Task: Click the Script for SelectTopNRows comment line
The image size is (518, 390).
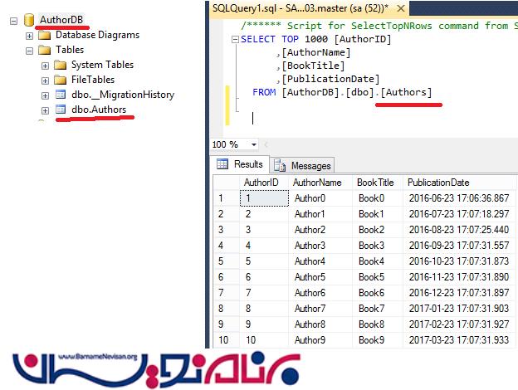Action: [x=379, y=26]
